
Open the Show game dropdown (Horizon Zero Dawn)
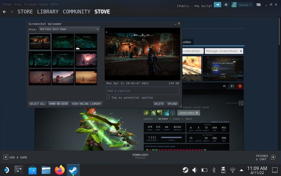point(69,29)
